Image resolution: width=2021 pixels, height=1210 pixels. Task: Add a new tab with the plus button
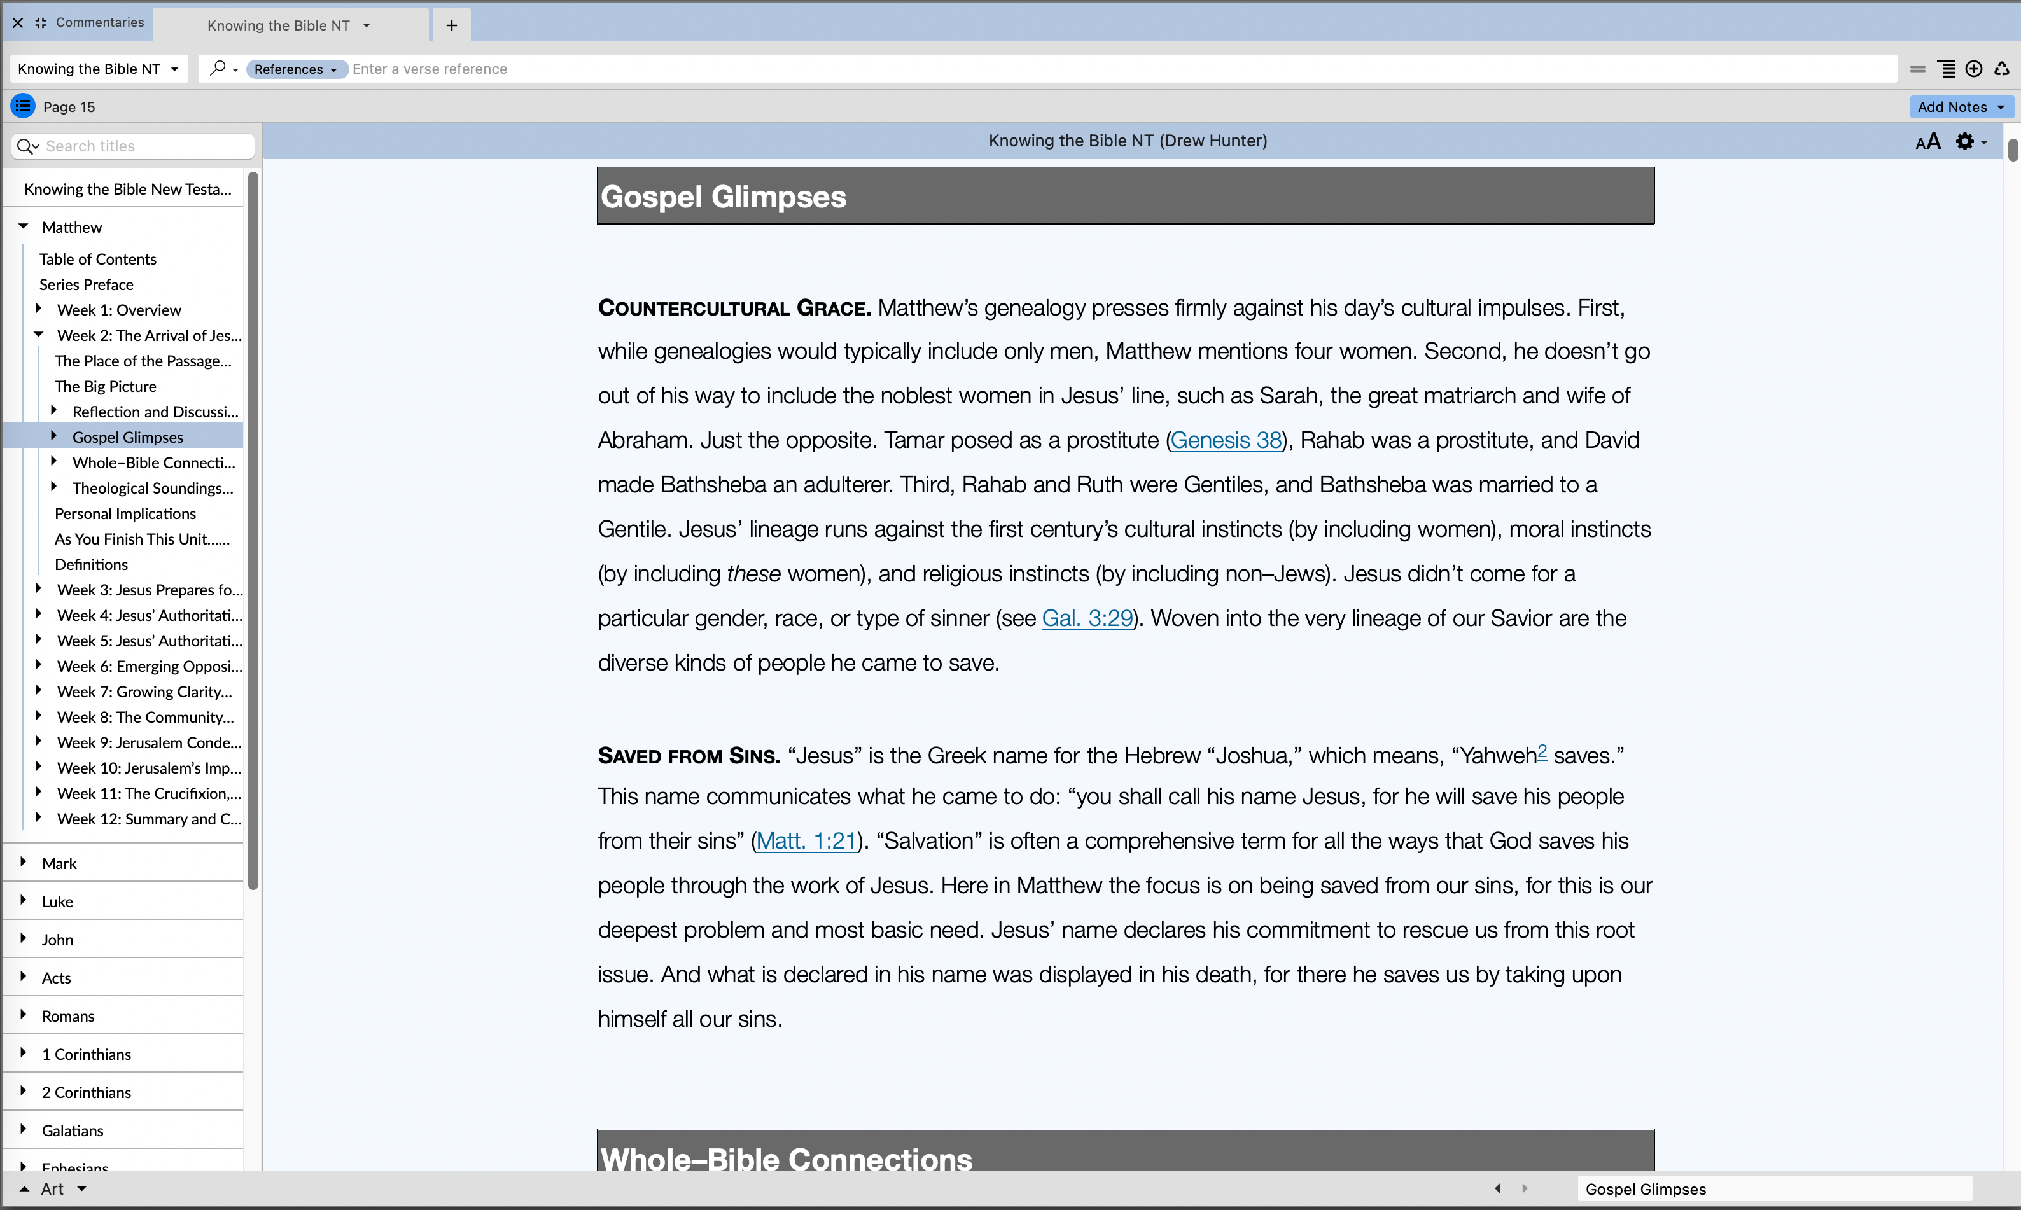pyautogui.click(x=452, y=25)
